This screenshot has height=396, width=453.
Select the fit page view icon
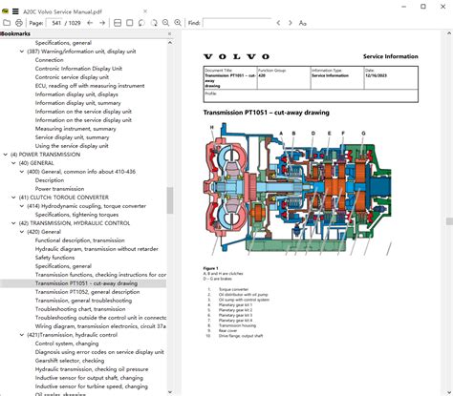(x=130, y=23)
